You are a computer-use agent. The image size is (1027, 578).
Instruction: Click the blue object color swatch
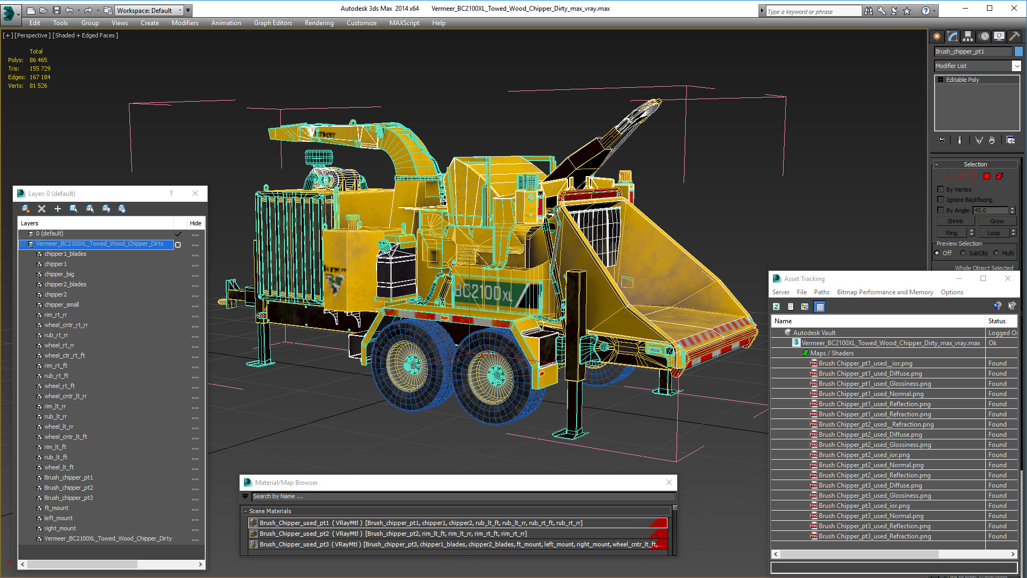point(1018,51)
